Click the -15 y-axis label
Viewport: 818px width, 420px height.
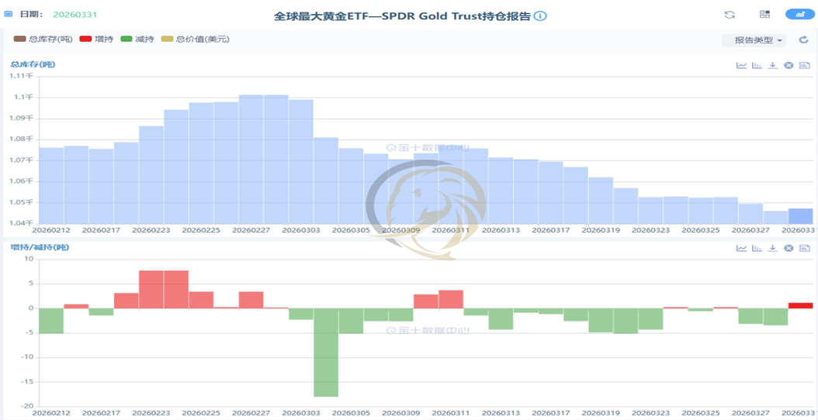pos(28,382)
